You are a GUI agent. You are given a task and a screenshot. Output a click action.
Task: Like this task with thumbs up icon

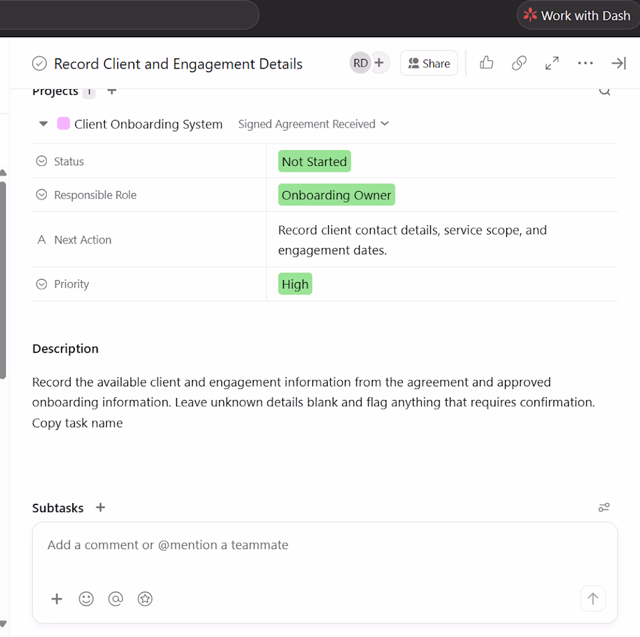point(486,63)
